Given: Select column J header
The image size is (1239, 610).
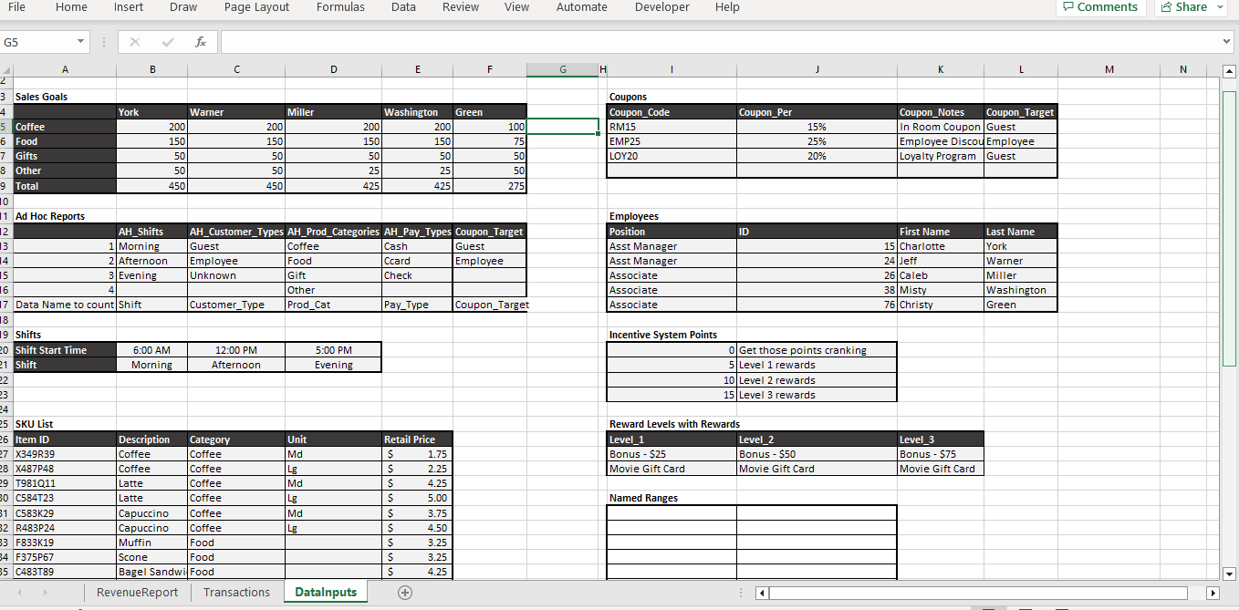Looking at the screenshot, I should coord(817,70).
